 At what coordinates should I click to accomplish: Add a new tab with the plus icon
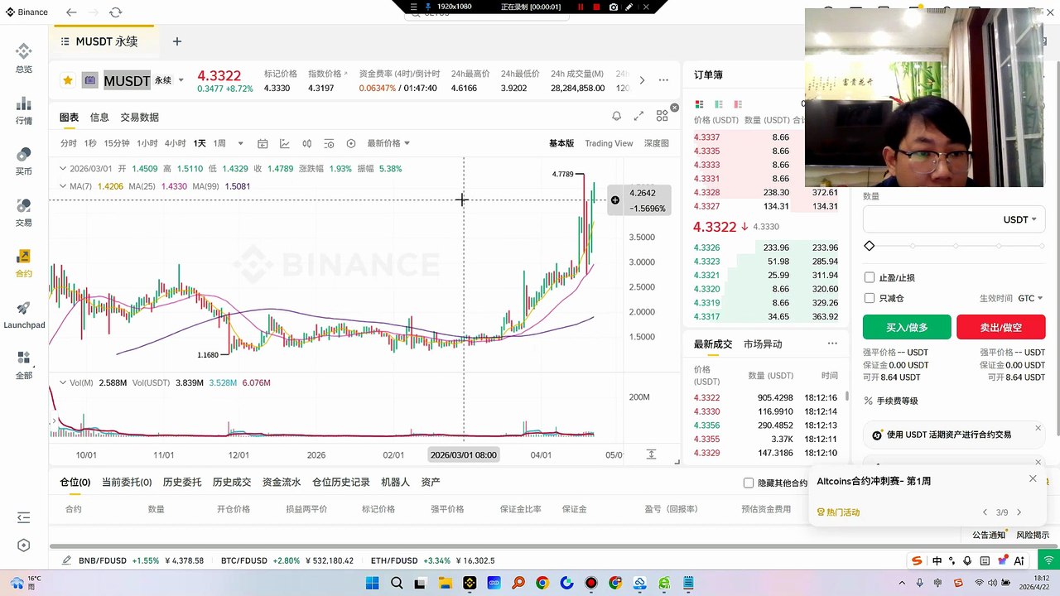176,41
